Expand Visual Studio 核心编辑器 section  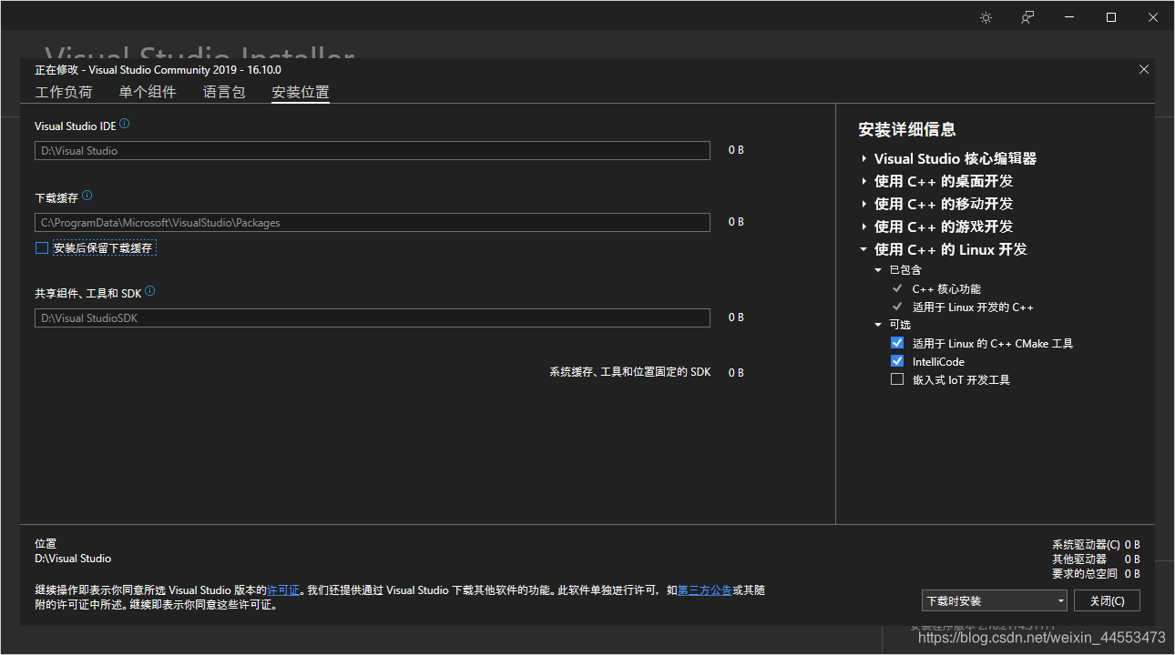863,158
